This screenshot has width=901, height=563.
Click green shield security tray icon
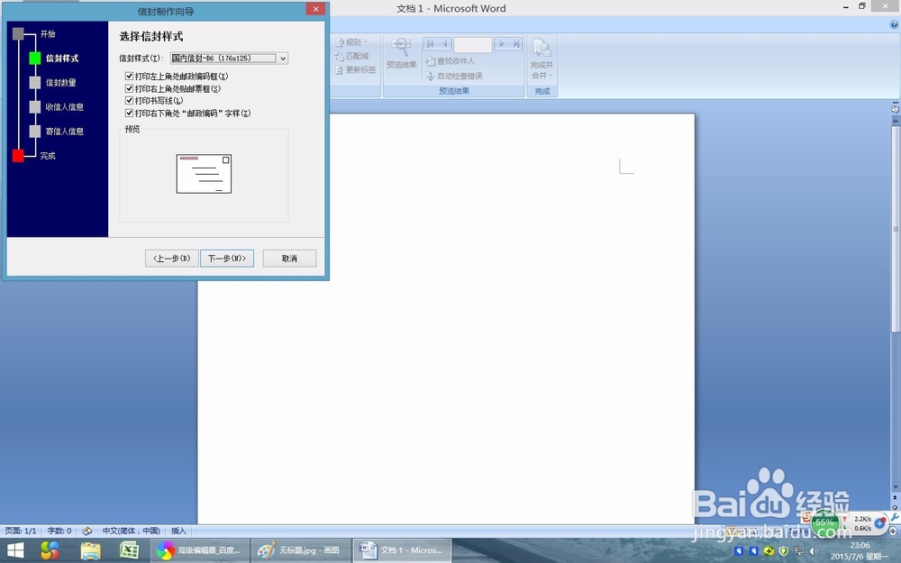pos(784,551)
